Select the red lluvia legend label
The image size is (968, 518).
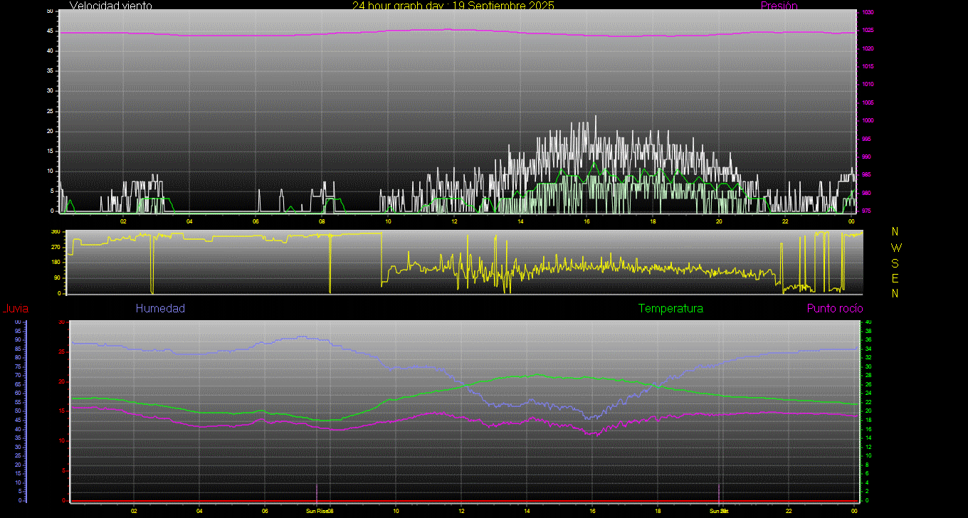click(x=15, y=309)
